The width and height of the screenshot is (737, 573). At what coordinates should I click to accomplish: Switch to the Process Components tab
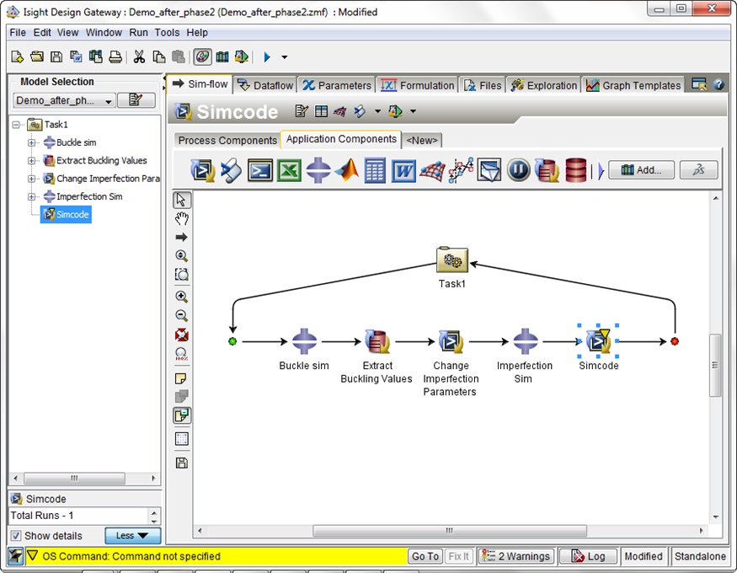point(227,141)
